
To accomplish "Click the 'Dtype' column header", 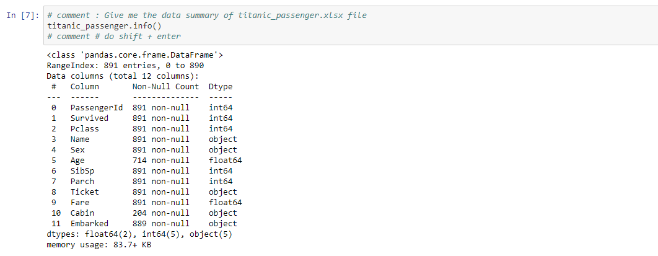I will coord(221,86).
